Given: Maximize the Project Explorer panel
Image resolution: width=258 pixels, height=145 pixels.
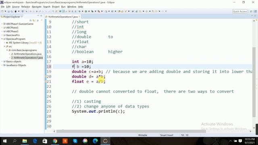Looking at the screenshot, I should 41,16.
